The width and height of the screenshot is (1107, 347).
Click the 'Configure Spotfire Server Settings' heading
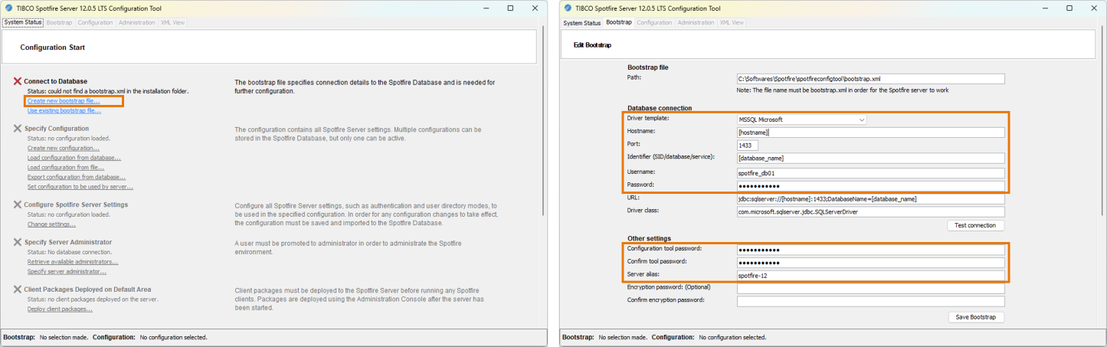(x=76, y=205)
